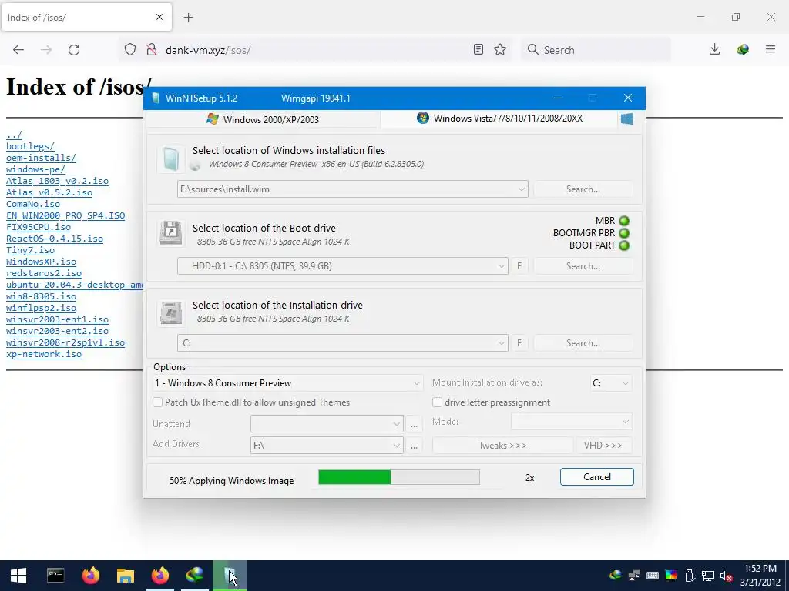The image size is (789, 591).
Task: Click the dank-vm.xyz/isos/ address bar
Action: (x=317, y=49)
